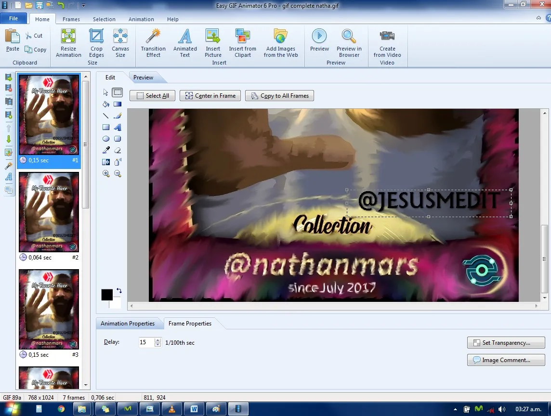Select Add Images from the Web

[281, 43]
